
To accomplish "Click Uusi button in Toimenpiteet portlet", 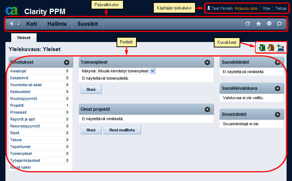I will pos(91,89).
